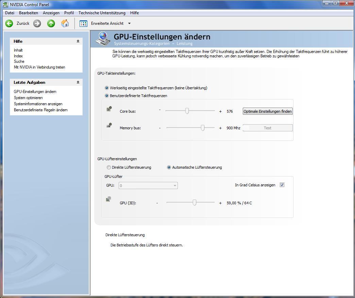
Task: Open the Suche help link
Action: (x=19, y=61)
